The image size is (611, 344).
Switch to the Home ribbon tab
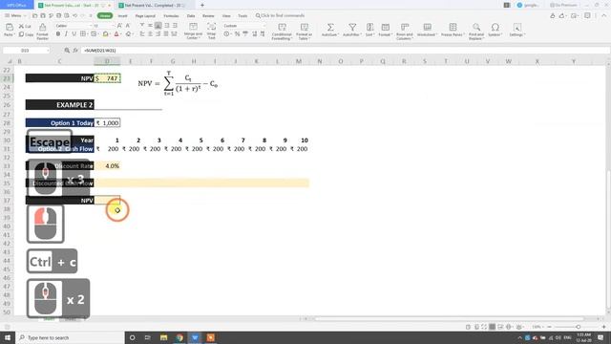coord(105,15)
